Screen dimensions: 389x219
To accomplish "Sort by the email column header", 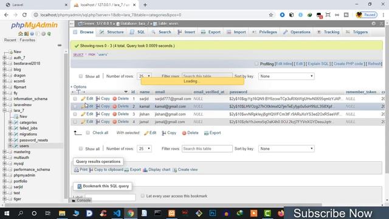I will pyautogui.click(x=160, y=92).
